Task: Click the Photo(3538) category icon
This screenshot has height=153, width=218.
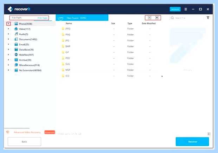Action: 16,24
